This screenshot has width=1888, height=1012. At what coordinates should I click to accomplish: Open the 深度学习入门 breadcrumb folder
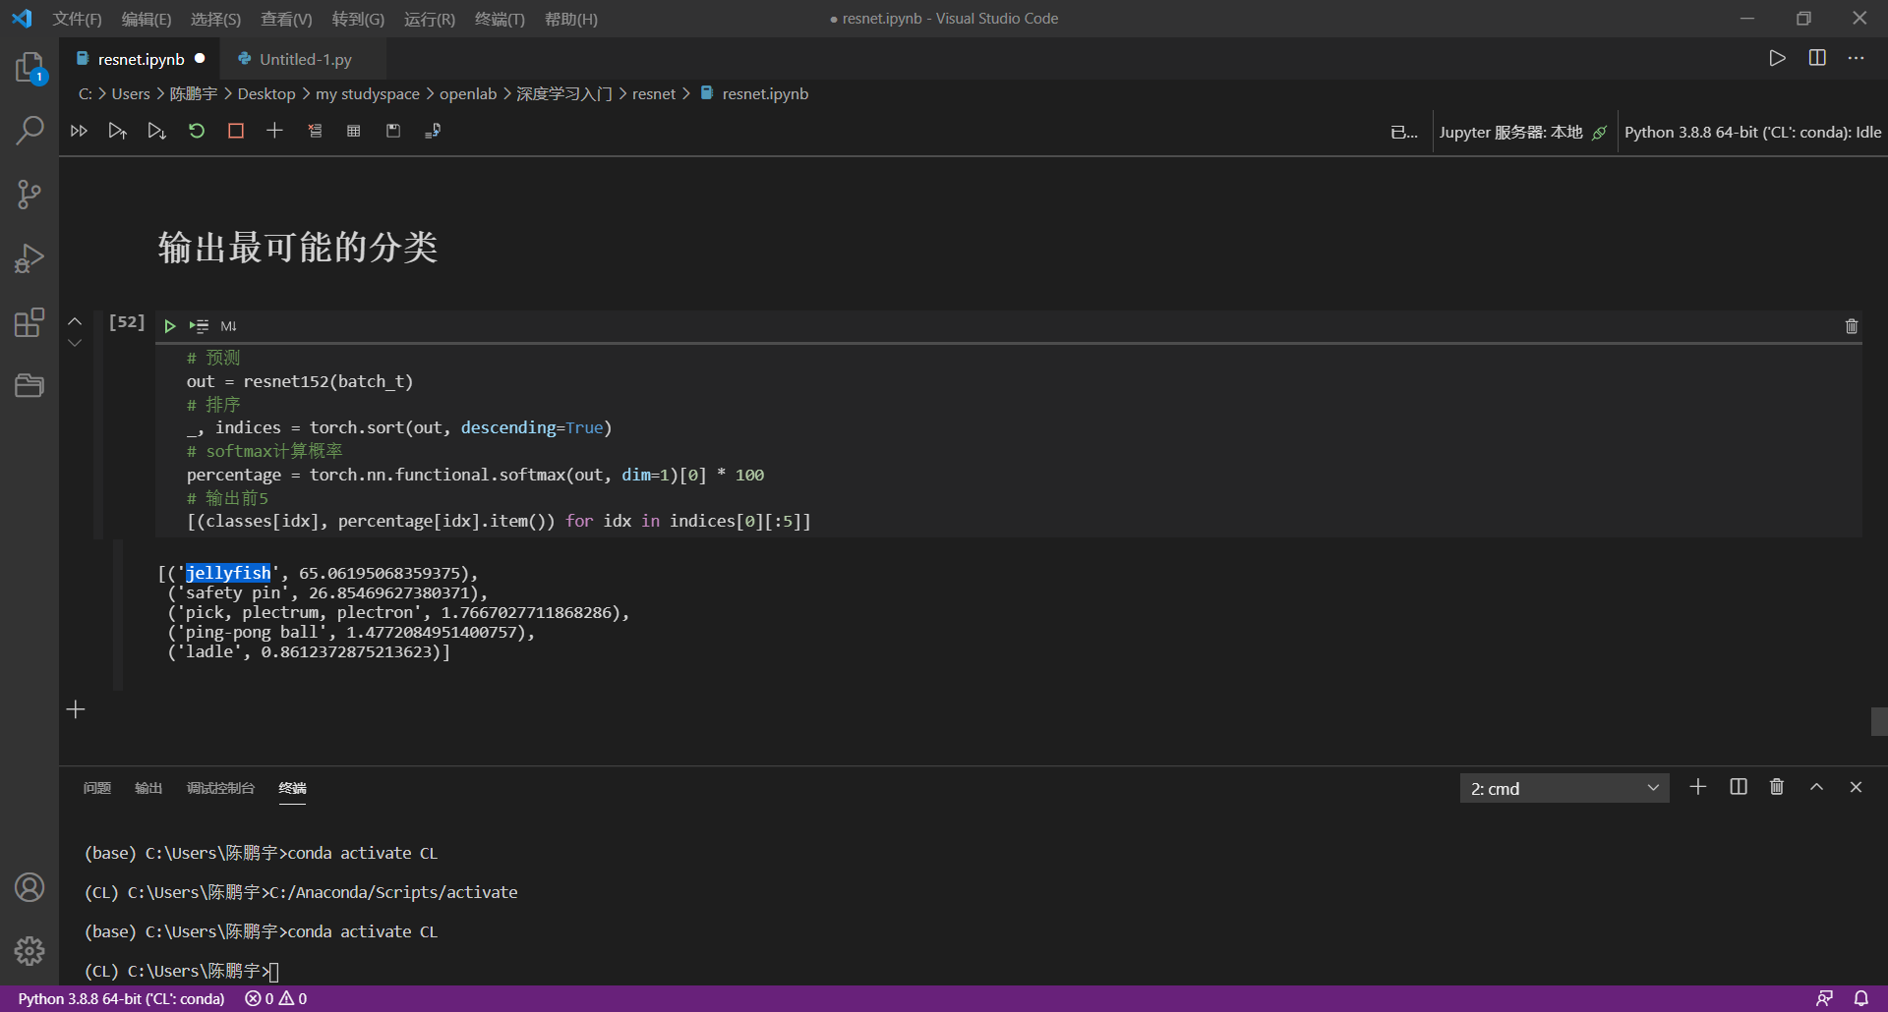coord(564,93)
